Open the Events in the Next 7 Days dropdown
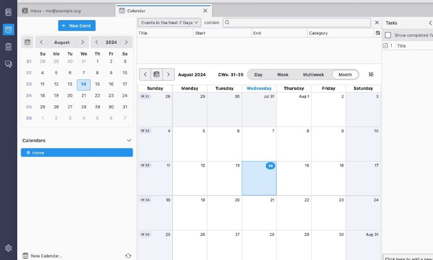This screenshot has width=433, height=260. point(169,23)
